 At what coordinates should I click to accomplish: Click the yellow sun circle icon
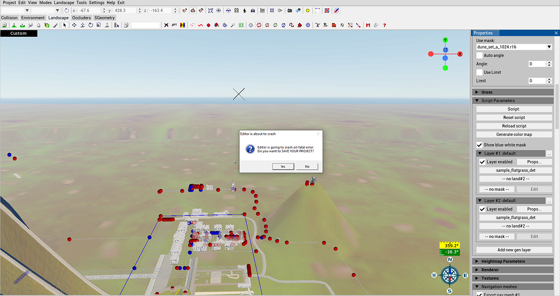click(307, 11)
